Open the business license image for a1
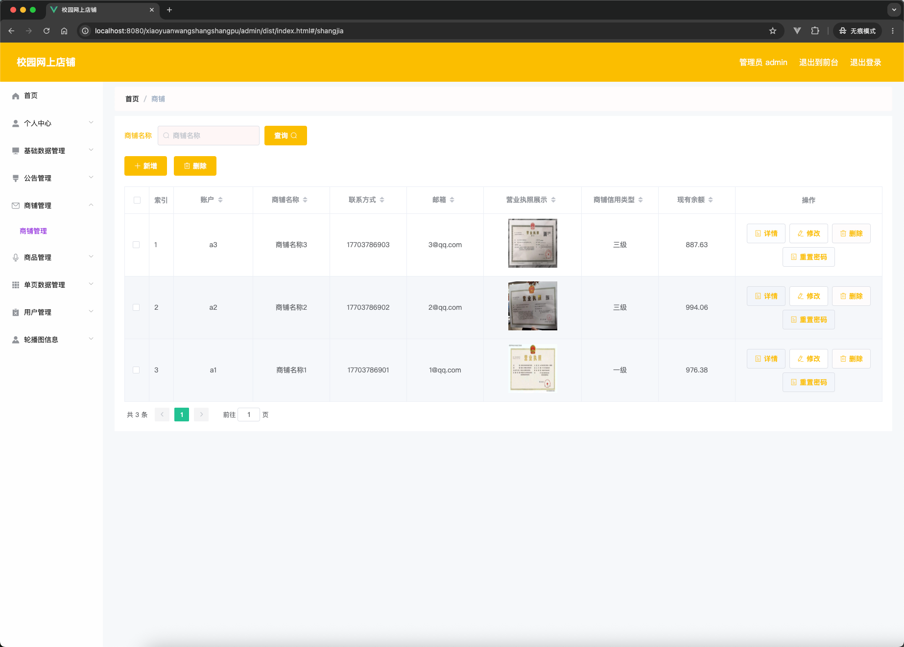The width and height of the screenshot is (904, 647). click(x=533, y=369)
